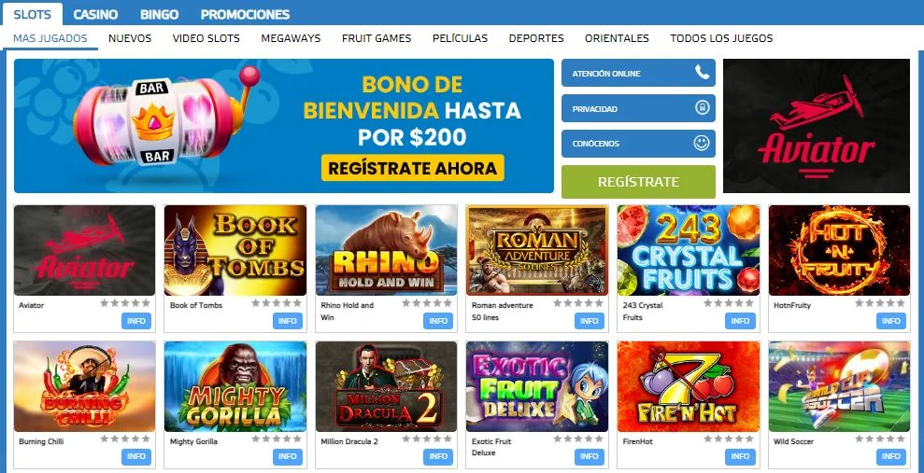Screen dimensions: 924x473
Task: Click the phone icon on Atención Online
Action: [702, 73]
